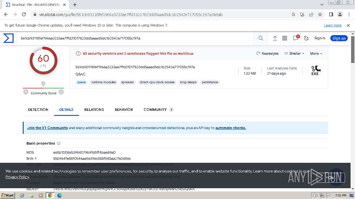Select the direct-cpu-clock-access tag
Viewport: 355px width, 199px height.
point(157,82)
